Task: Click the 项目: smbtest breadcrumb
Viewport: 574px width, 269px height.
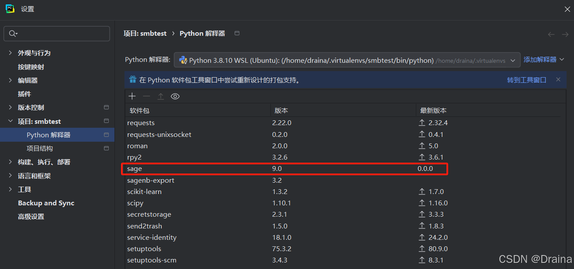Action: 145,34
